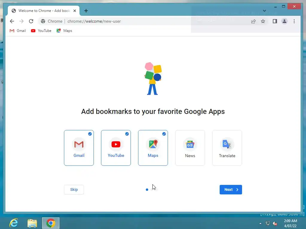This screenshot has width=306, height=229.
Task: Click the Chrome site info chip
Action: (52, 21)
